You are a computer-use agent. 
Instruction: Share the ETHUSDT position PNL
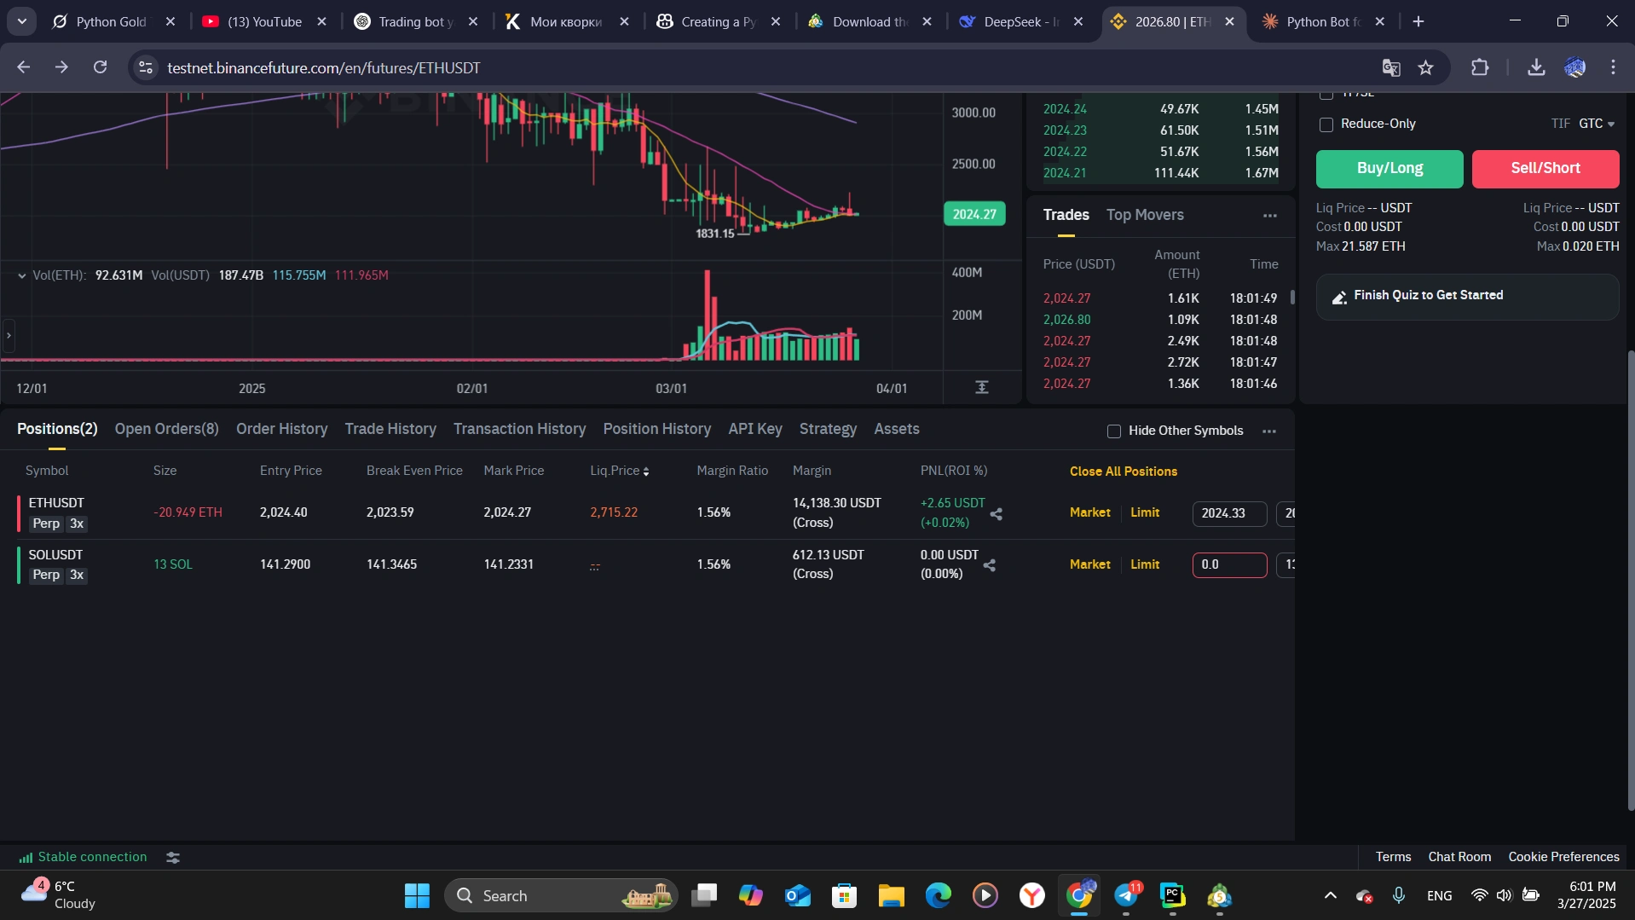tap(996, 514)
